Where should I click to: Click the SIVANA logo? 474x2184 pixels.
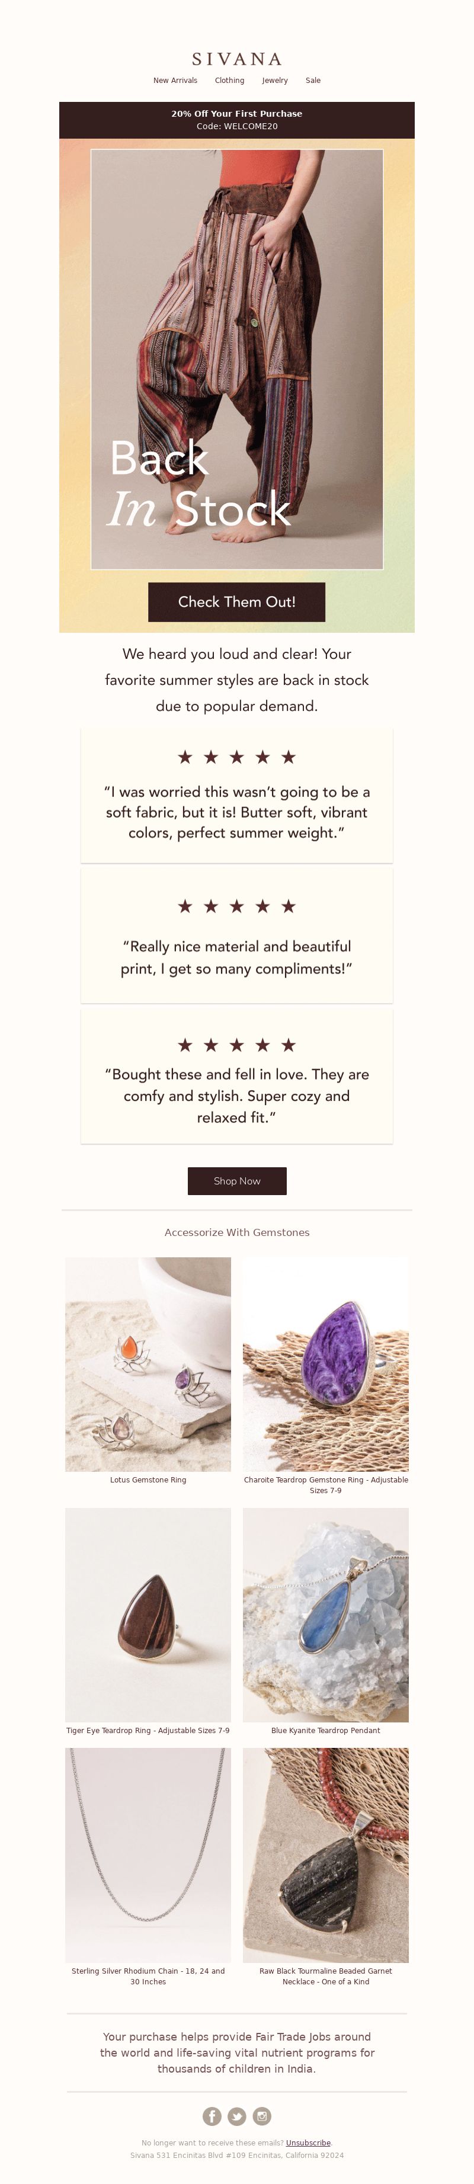pos(236,59)
